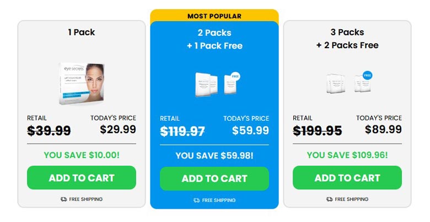Click the YOU SAVE $10.00! text
Image resolution: width=430 pixels, height=222 pixels.
(x=82, y=155)
